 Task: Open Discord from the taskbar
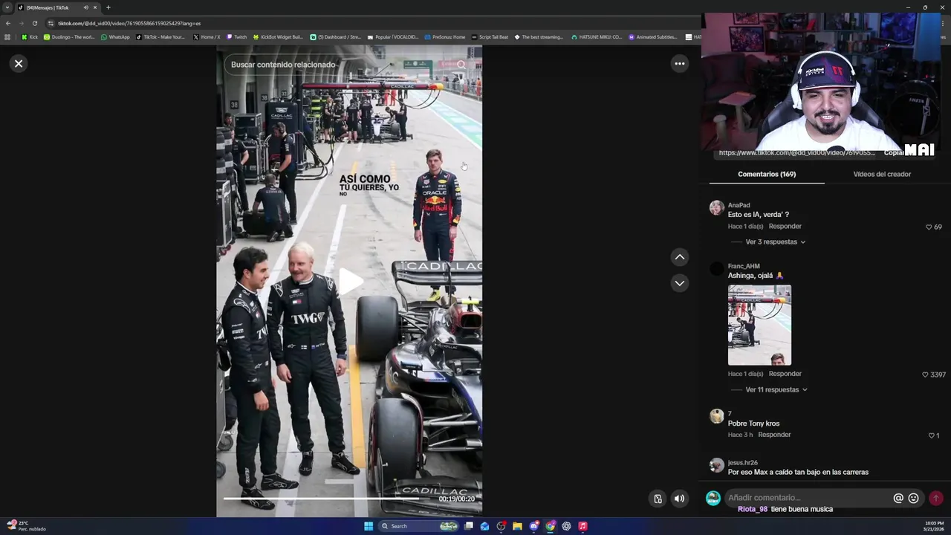533,526
